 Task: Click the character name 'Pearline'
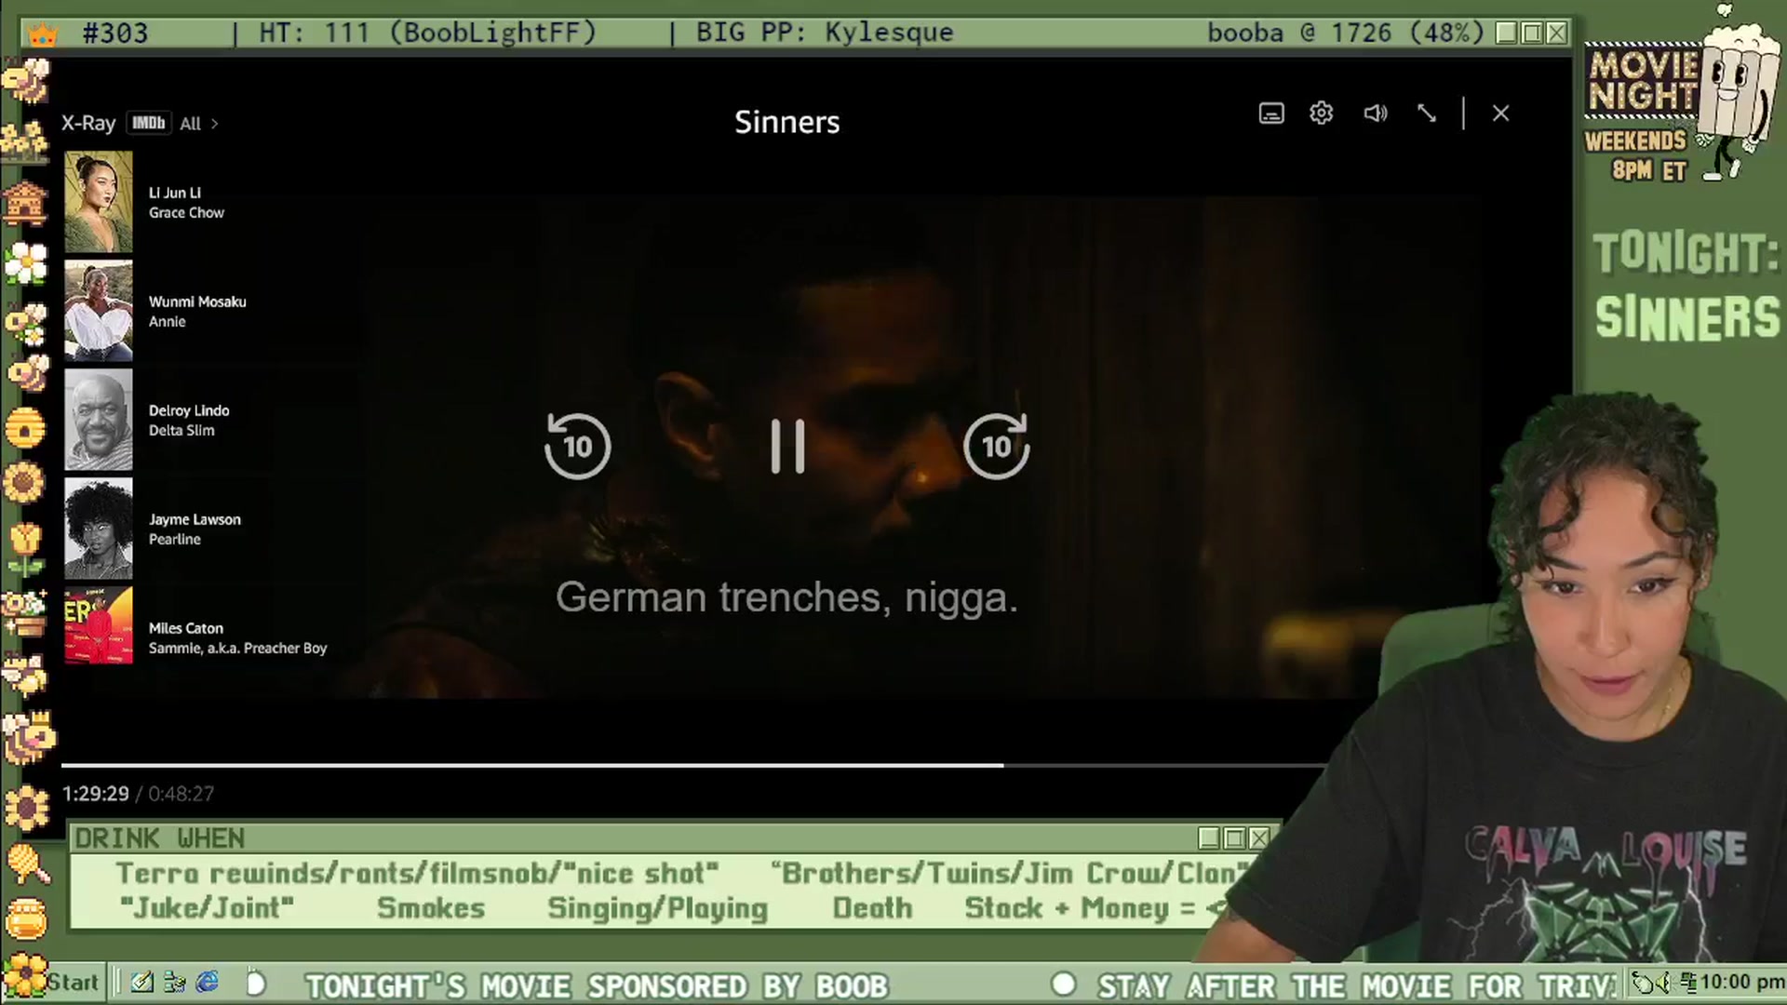[x=175, y=540]
